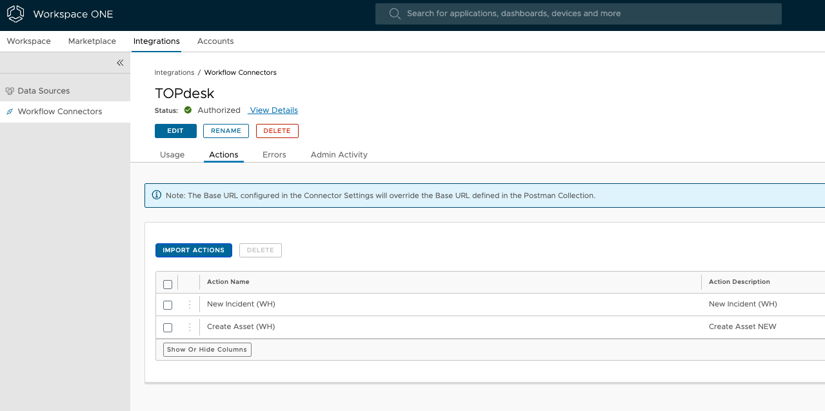
Task: Click the Rename button
Action: 226,130
